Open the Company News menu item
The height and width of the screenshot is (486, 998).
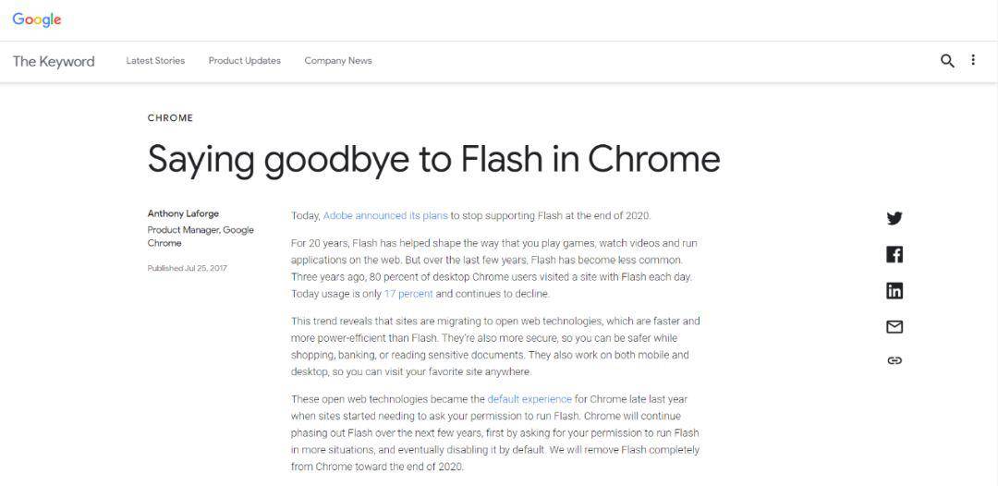coord(338,61)
